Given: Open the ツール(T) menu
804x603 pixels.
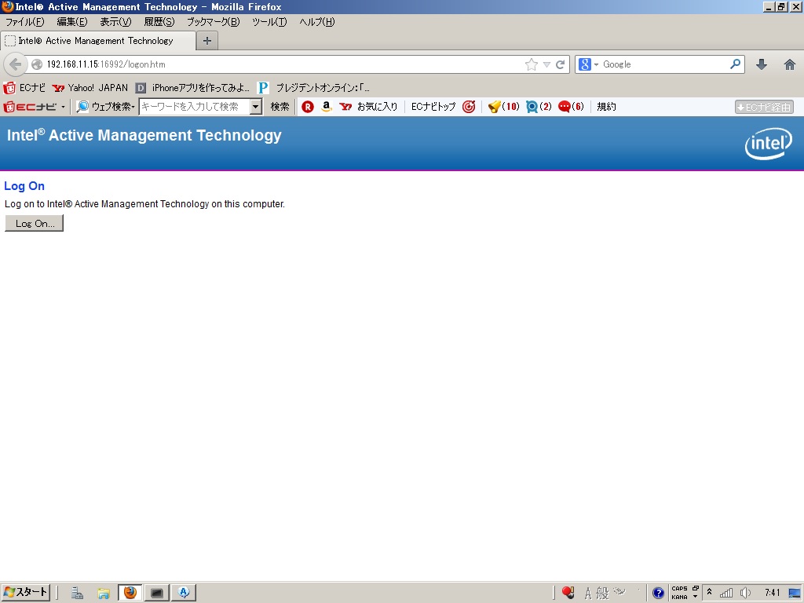Looking at the screenshot, I should click(269, 22).
